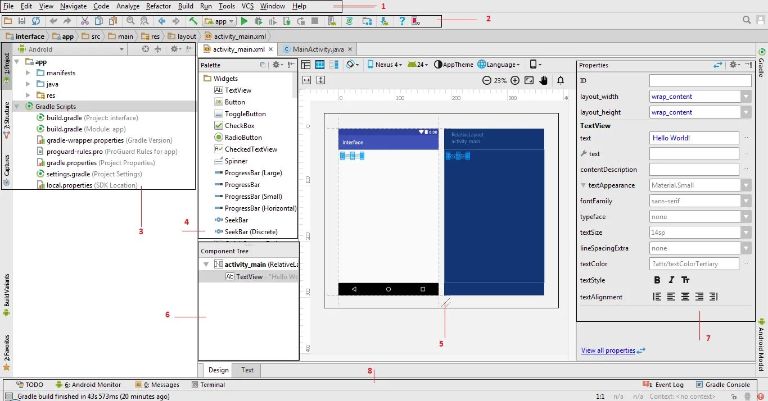768x401 pixels.
Task: Open the API 24 version dropdown
Action: point(418,65)
